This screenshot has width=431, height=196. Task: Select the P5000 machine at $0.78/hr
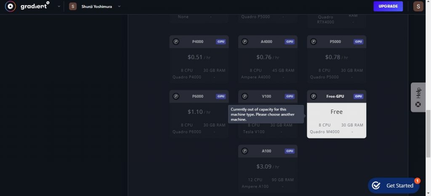point(336,59)
